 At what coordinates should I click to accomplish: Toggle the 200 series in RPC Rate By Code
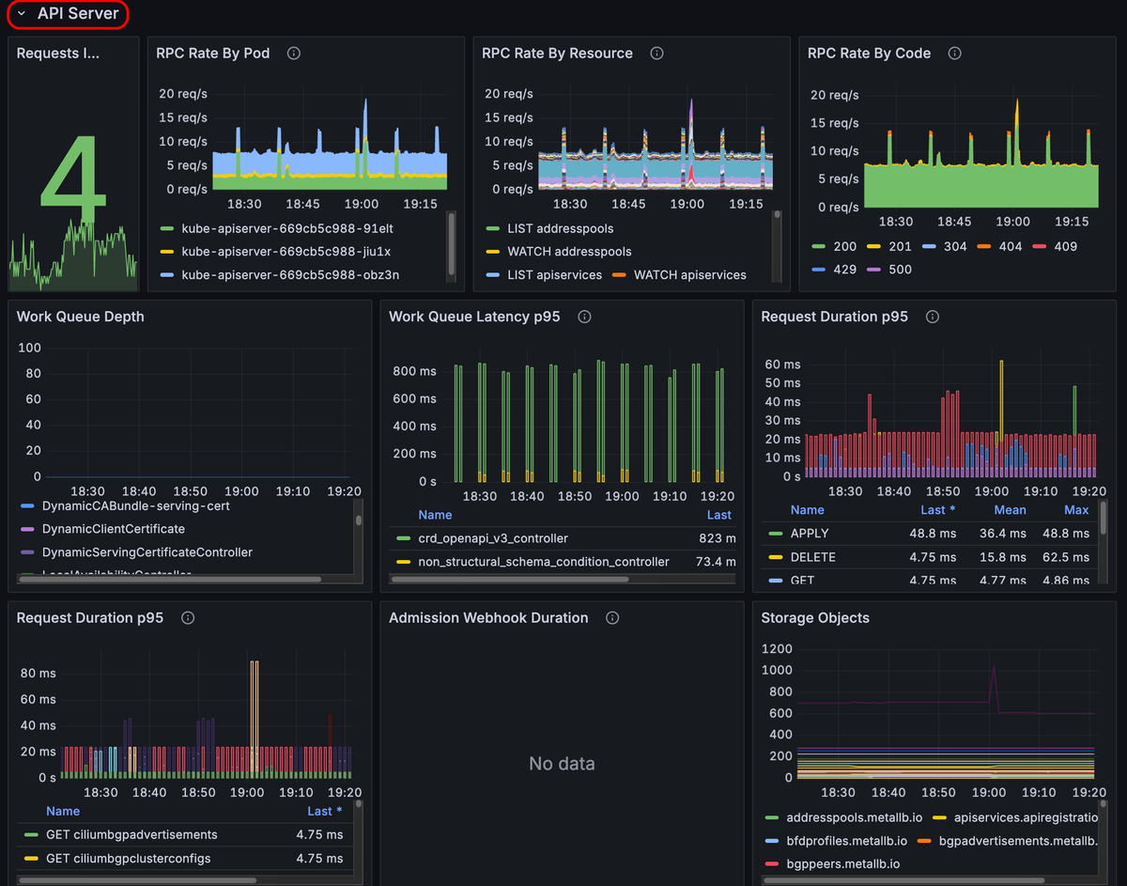[x=843, y=246]
